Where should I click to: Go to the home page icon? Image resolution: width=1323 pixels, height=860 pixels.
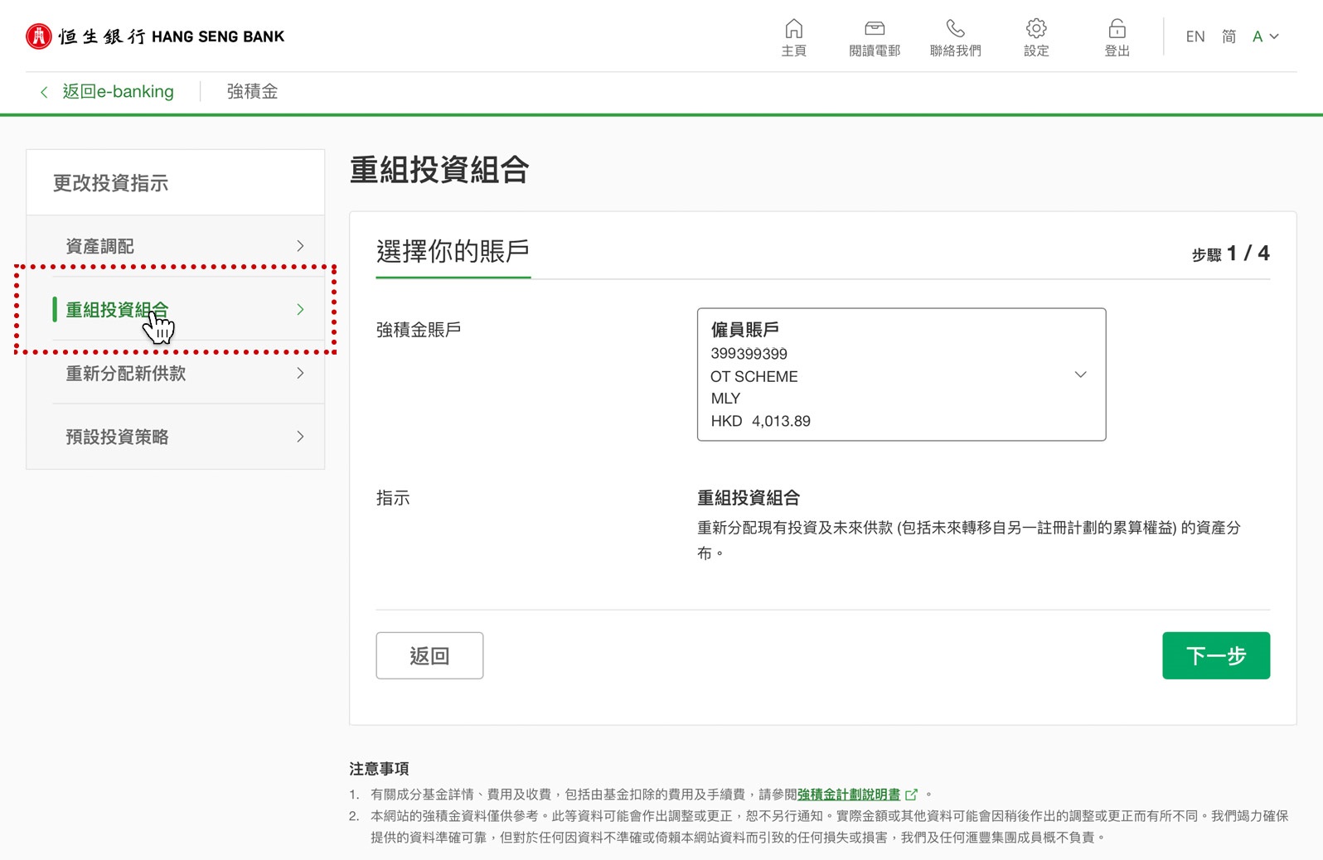coord(793,30)
